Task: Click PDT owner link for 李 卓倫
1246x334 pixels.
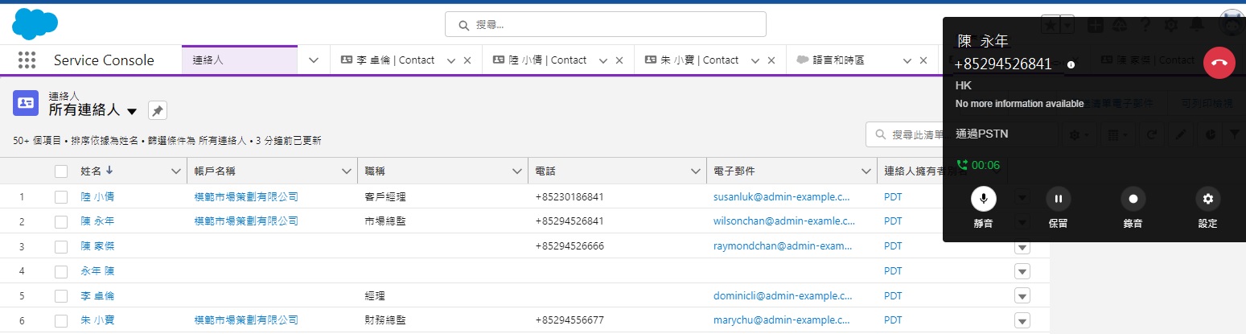Action: click(x=893, y=296)
